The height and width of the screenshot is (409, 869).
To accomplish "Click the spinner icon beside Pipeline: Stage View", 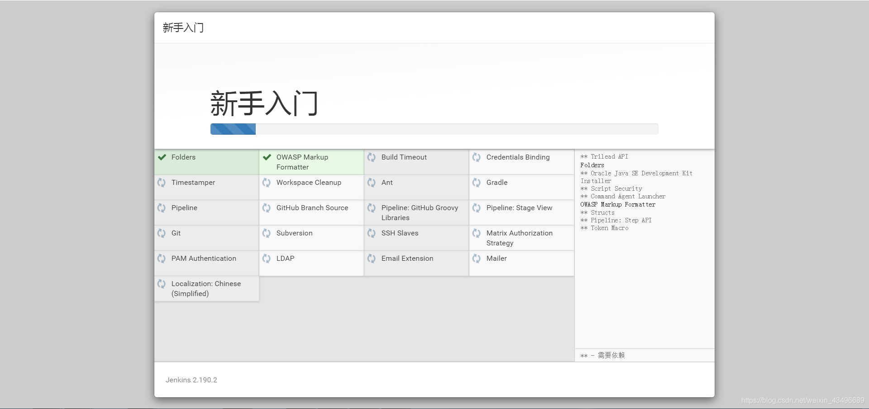I will (477, 208).
